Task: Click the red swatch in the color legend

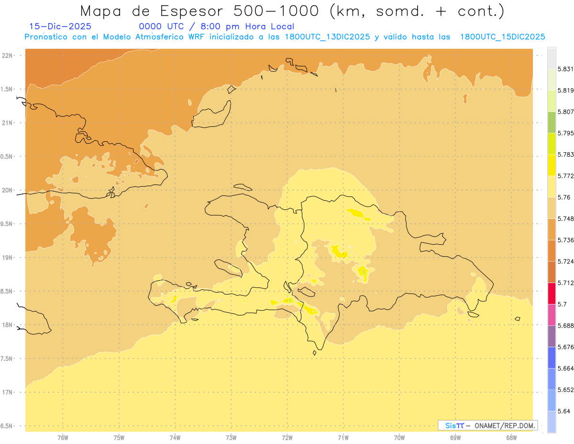Action: (552, 293)
